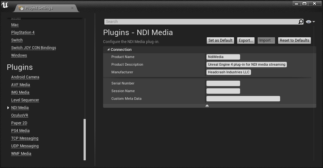323x168 pixels.
Task: Click the arrow marker beside NDI Media
Action: [8, 108]
